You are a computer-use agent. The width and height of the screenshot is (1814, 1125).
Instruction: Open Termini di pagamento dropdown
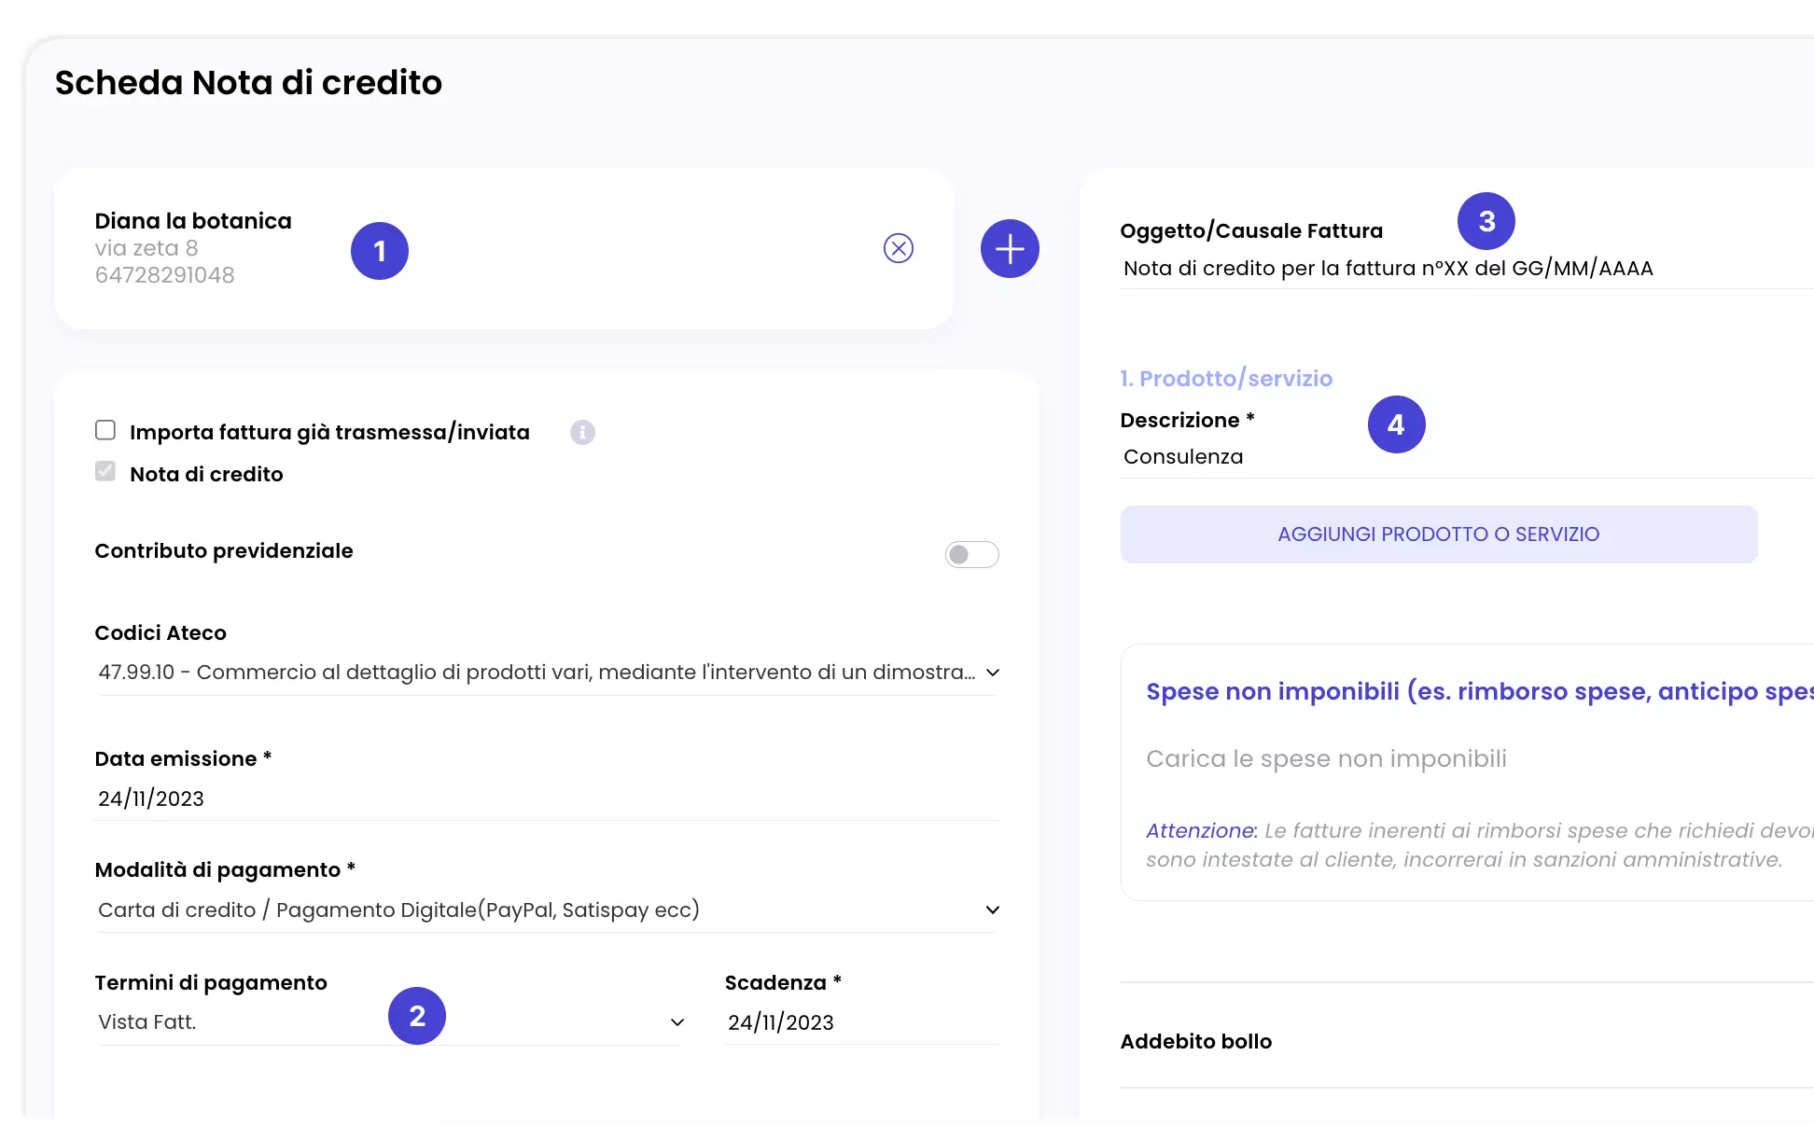pyautogui.click(x=390, y=1022)
